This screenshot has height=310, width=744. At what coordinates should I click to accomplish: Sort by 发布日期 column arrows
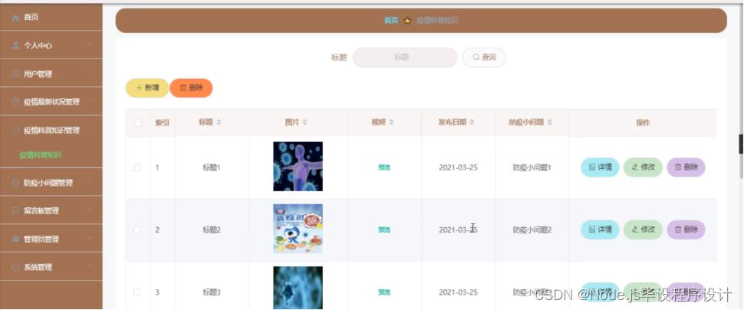click(472, 123)
